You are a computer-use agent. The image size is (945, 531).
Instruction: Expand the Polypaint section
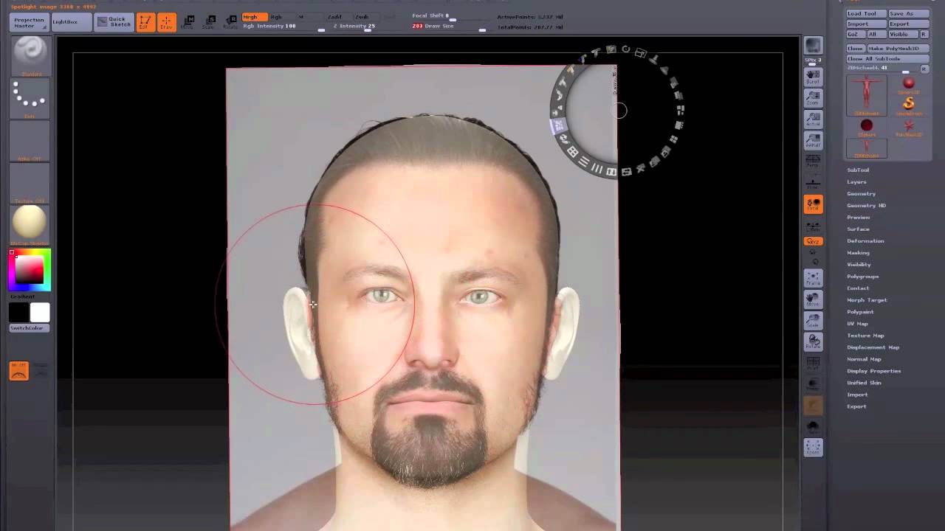[x=860, y=312]
